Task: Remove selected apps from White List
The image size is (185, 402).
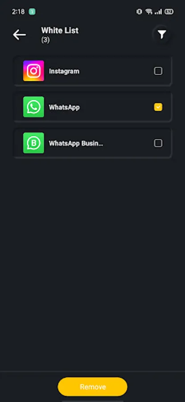Action: click(93, 387)
